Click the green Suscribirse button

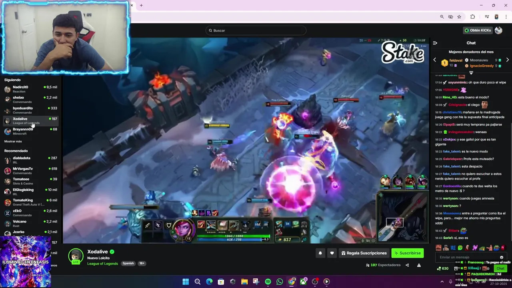point(407,253)
